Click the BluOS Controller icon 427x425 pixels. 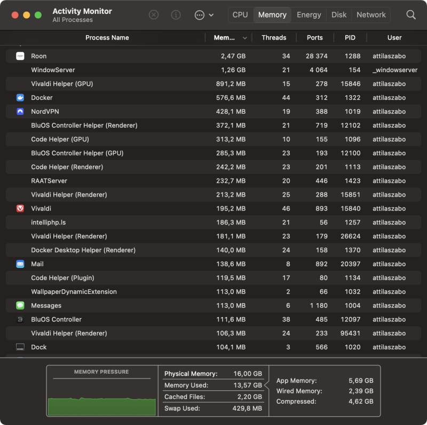tap(20, 320)
